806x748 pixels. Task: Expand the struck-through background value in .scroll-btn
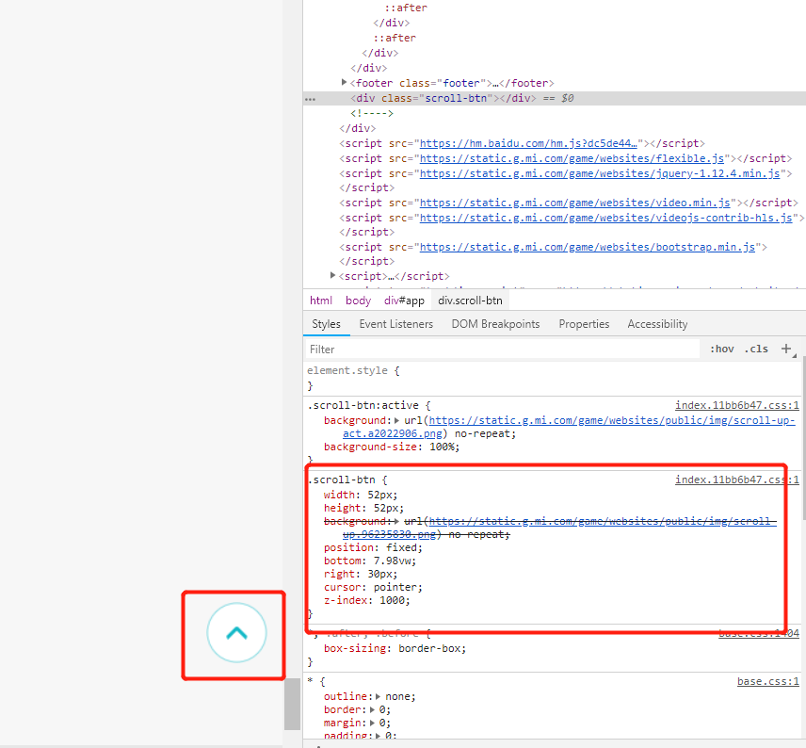(x=396, y=521)
